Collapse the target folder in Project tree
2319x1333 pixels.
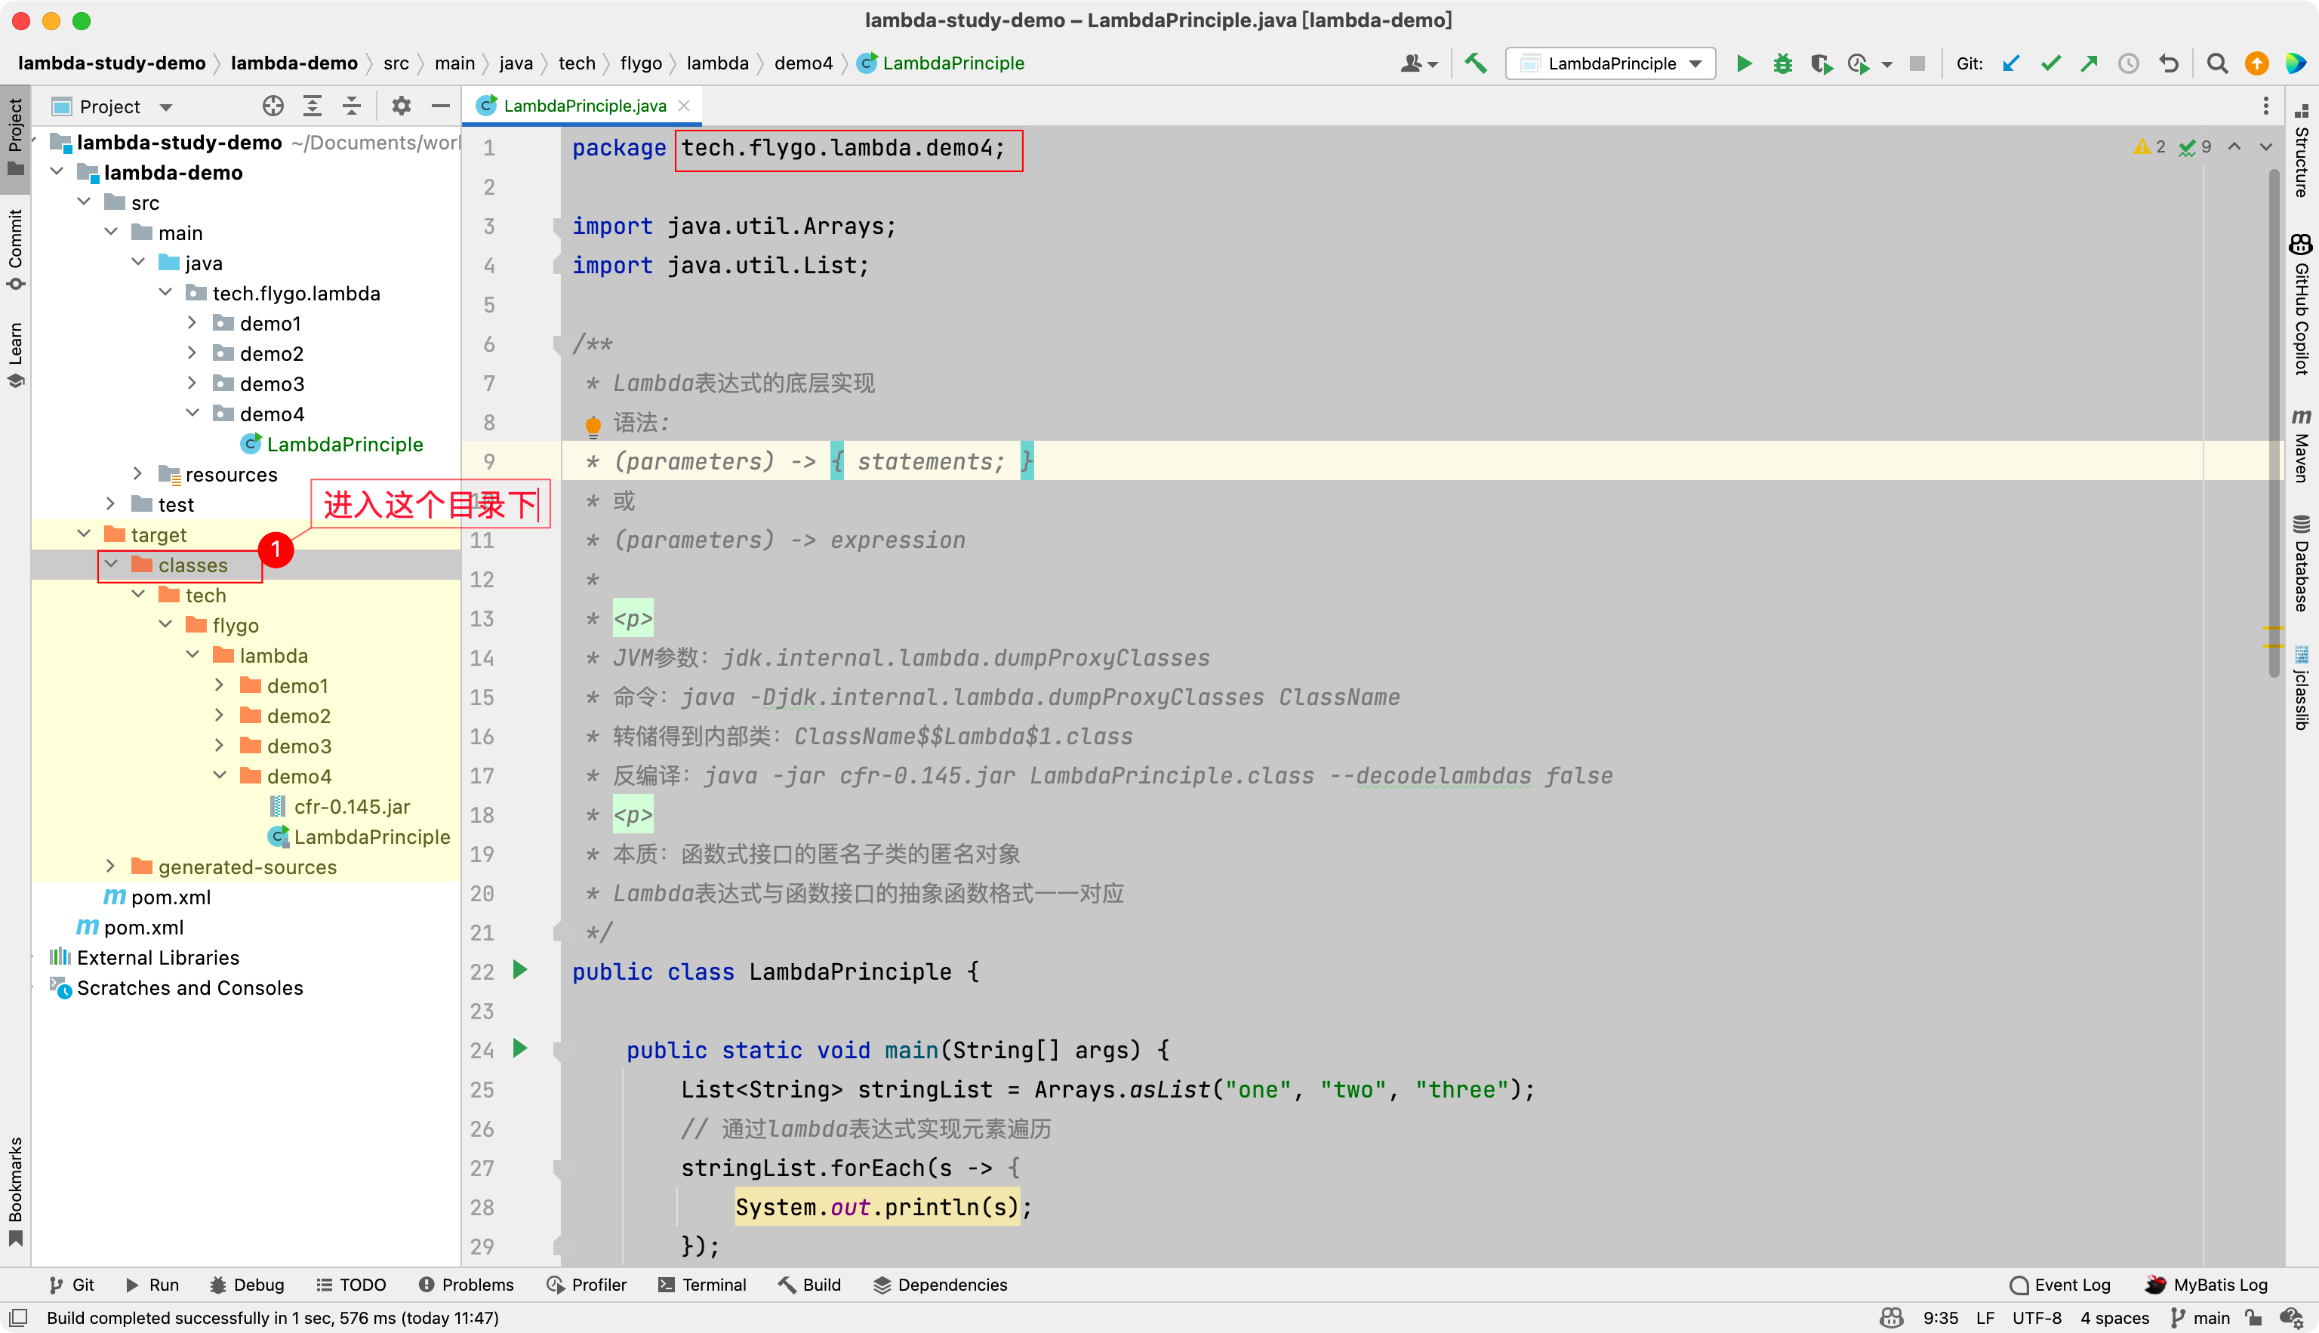85,534
